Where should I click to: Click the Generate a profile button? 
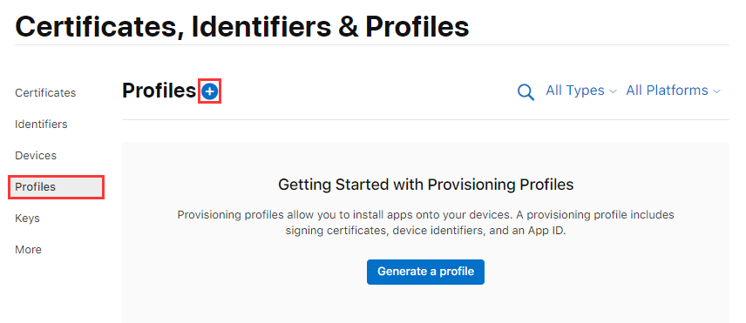click(x=425, y=272)
